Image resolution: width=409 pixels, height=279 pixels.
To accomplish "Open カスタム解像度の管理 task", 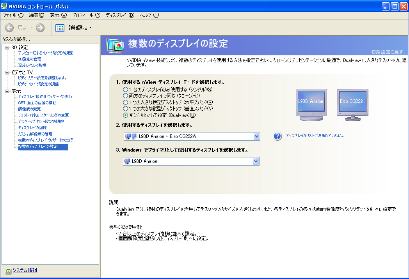I will (35, 134).
